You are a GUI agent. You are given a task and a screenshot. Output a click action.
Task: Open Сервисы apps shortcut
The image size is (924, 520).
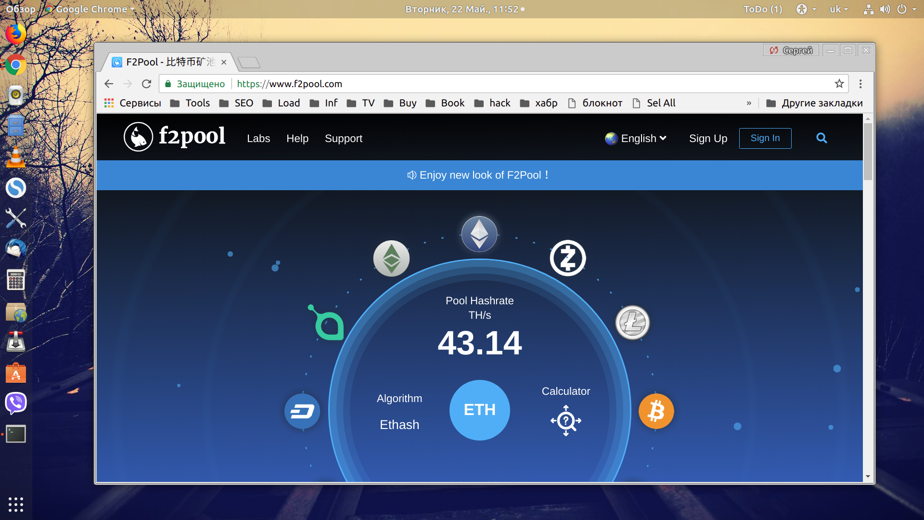tap(132, 103)
